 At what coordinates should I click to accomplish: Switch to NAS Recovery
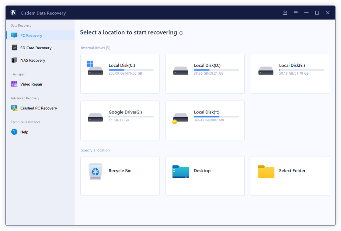[40, 60]
